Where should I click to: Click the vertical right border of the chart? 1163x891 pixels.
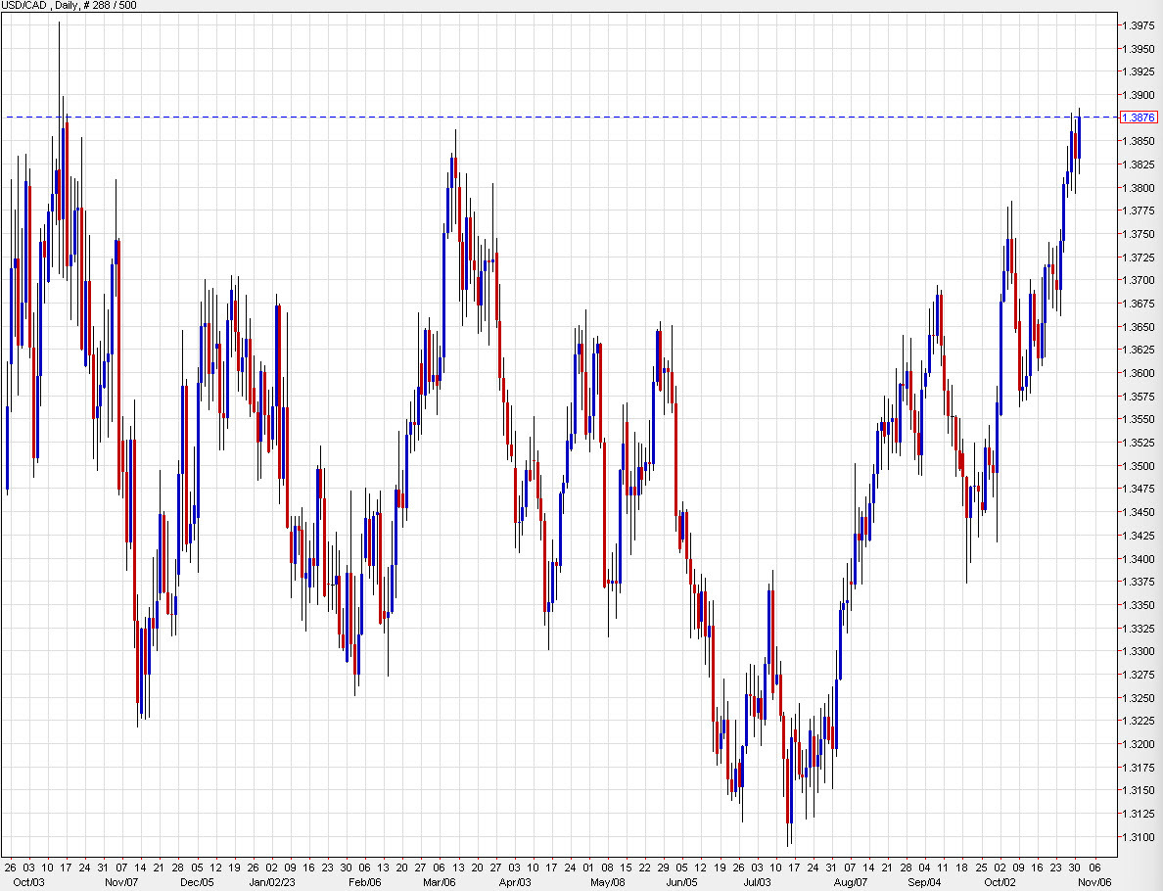(1115, 441)
